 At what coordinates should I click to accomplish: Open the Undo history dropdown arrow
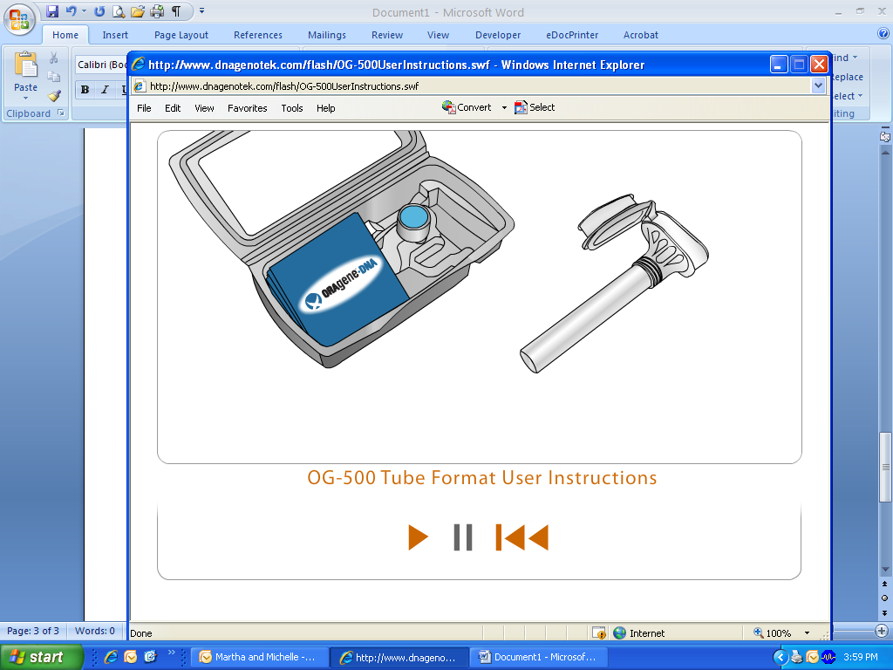(x=84, y=11)
